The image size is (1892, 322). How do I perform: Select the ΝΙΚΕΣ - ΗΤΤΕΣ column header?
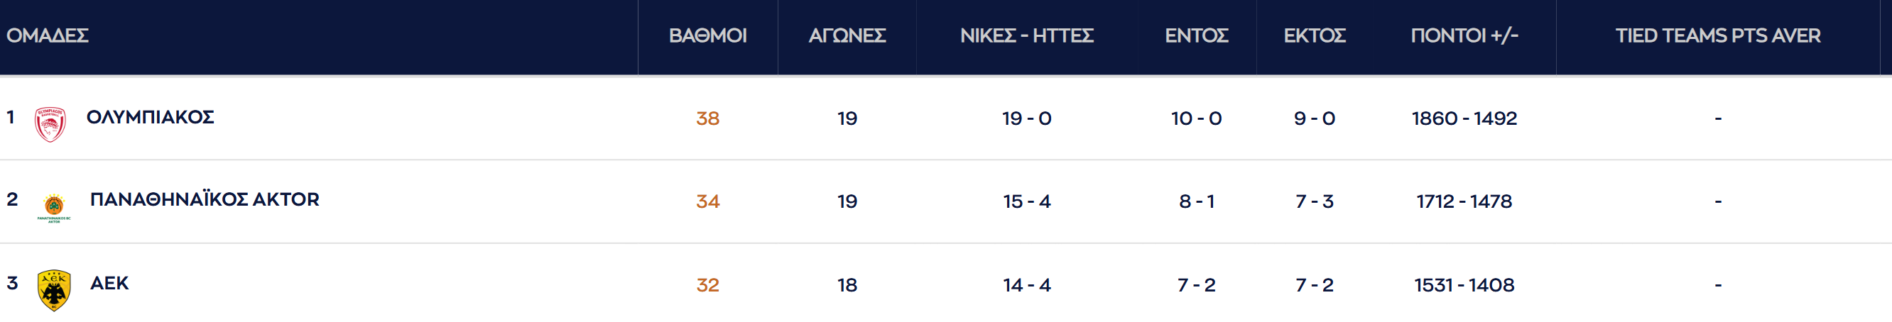pos(1026,36)
